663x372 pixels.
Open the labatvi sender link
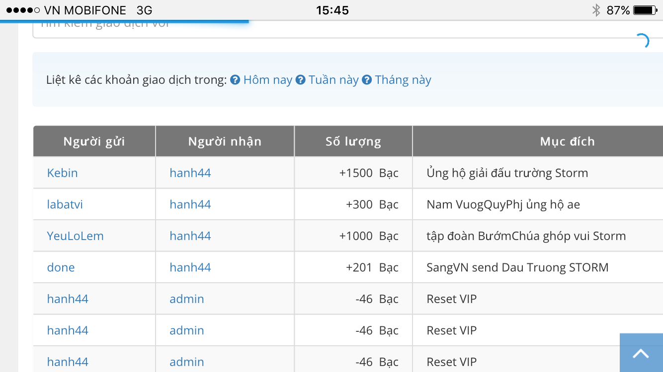point(65,204)
